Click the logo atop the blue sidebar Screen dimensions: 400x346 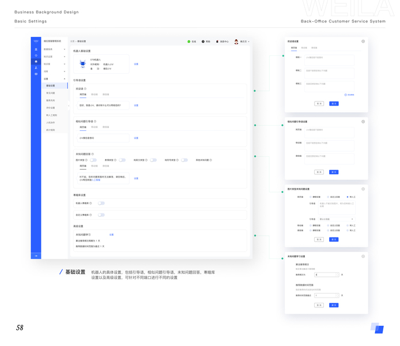tap(36, 41)
